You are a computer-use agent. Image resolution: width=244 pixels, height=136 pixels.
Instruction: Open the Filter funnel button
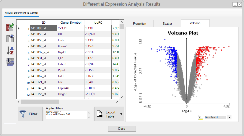coord(30,114)
